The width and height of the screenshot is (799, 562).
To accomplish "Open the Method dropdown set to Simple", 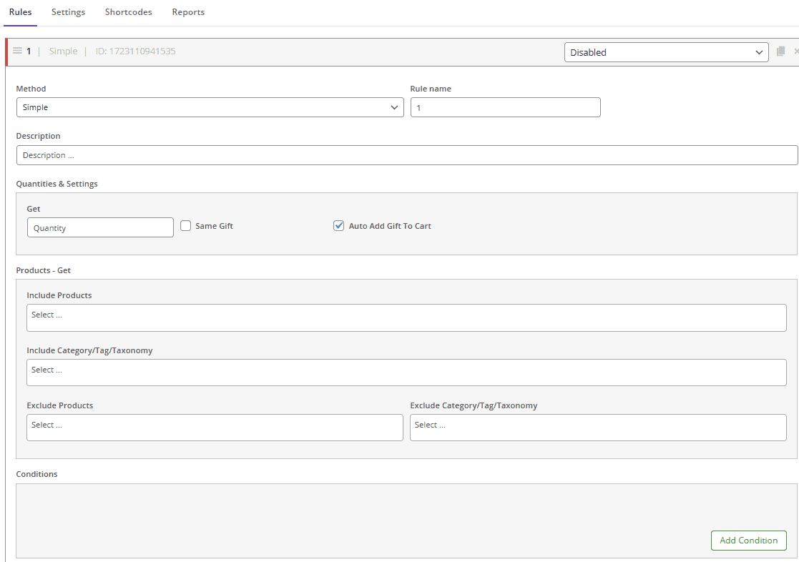I will (210, 107).
